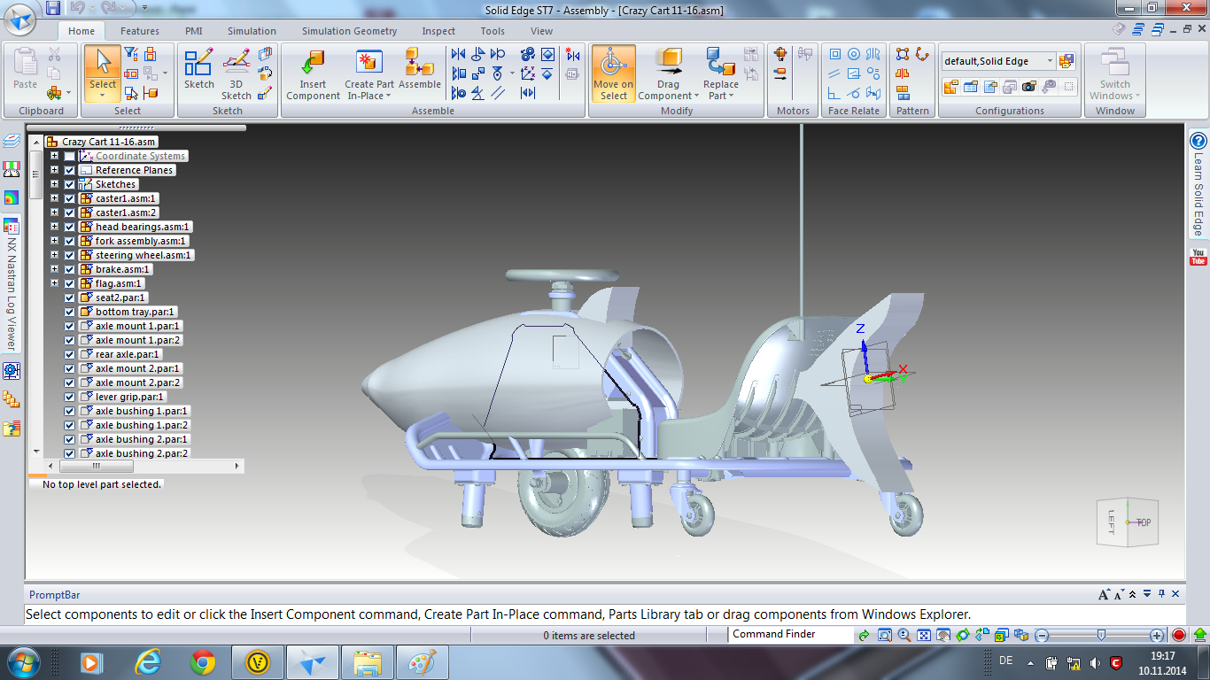Click the Zoom magnifier icon in status bar

pos(904,635)
